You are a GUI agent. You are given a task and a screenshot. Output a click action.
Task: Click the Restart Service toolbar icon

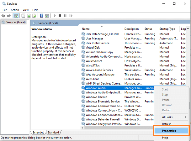(71, 16)
